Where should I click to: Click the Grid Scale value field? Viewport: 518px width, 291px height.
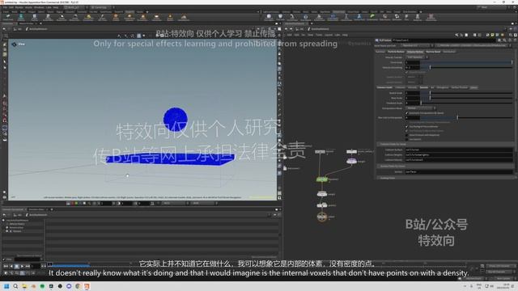[x=413, y=93]
